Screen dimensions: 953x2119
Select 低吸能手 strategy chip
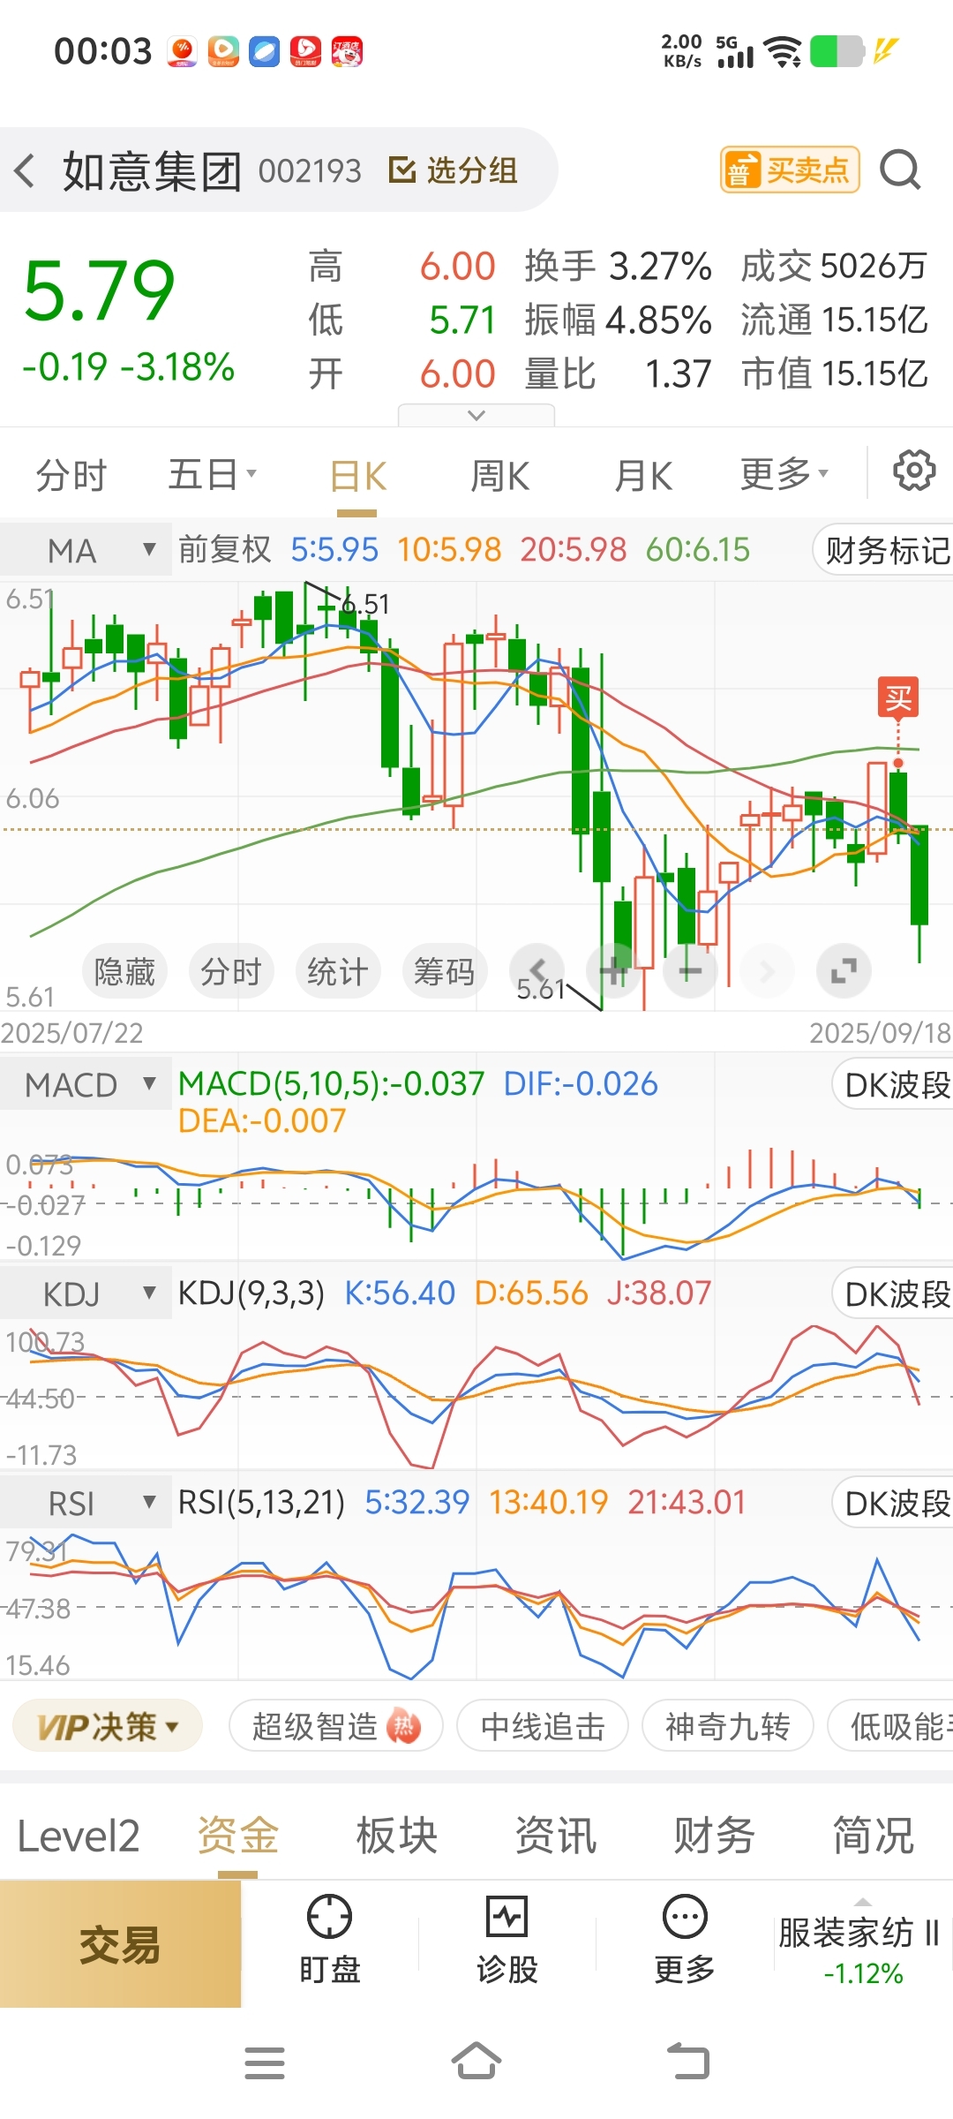891,1726
